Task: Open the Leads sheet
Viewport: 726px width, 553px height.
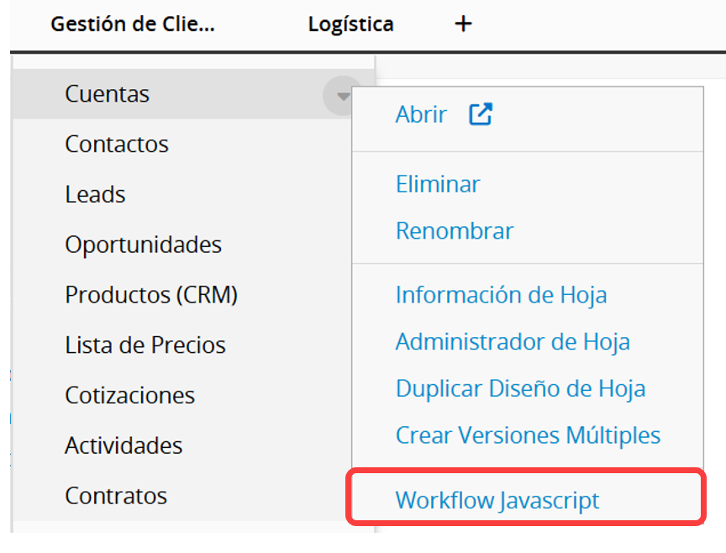Action: [95, 195]
